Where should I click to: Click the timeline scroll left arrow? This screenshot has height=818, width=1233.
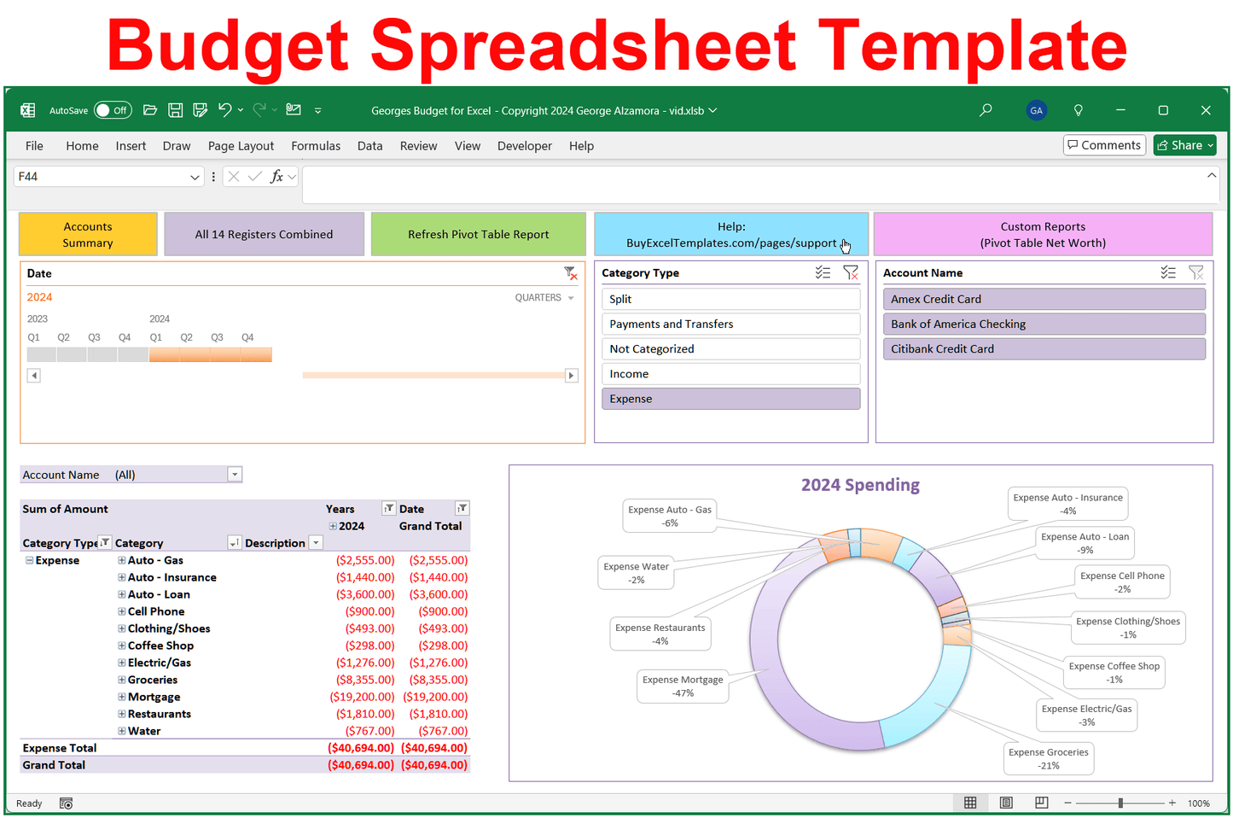(34, 376)
